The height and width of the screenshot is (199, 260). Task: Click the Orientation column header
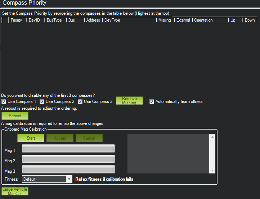click(210, 20)
